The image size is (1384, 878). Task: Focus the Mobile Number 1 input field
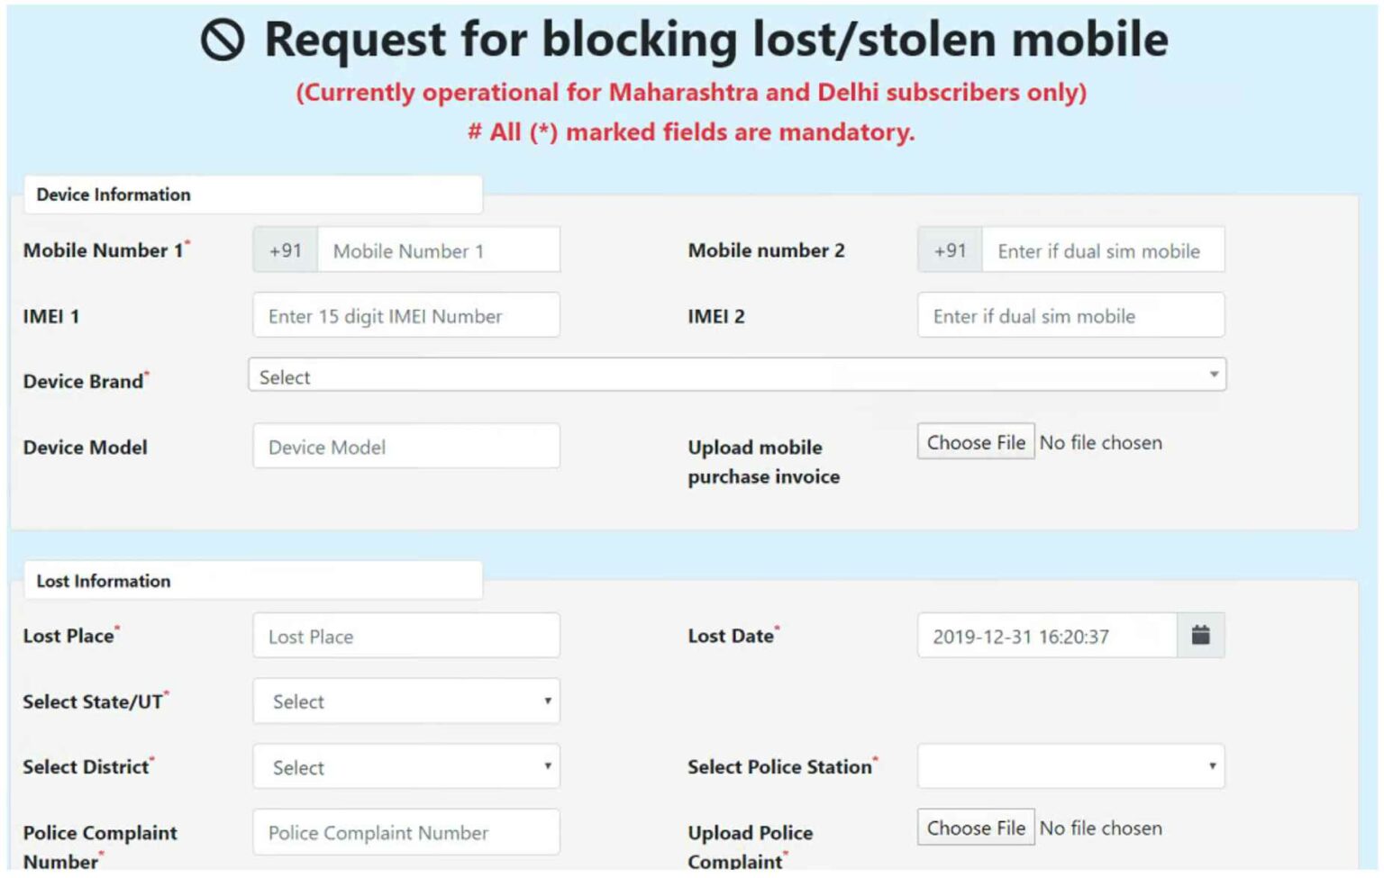pyautogui.click(x=438, y=251)
